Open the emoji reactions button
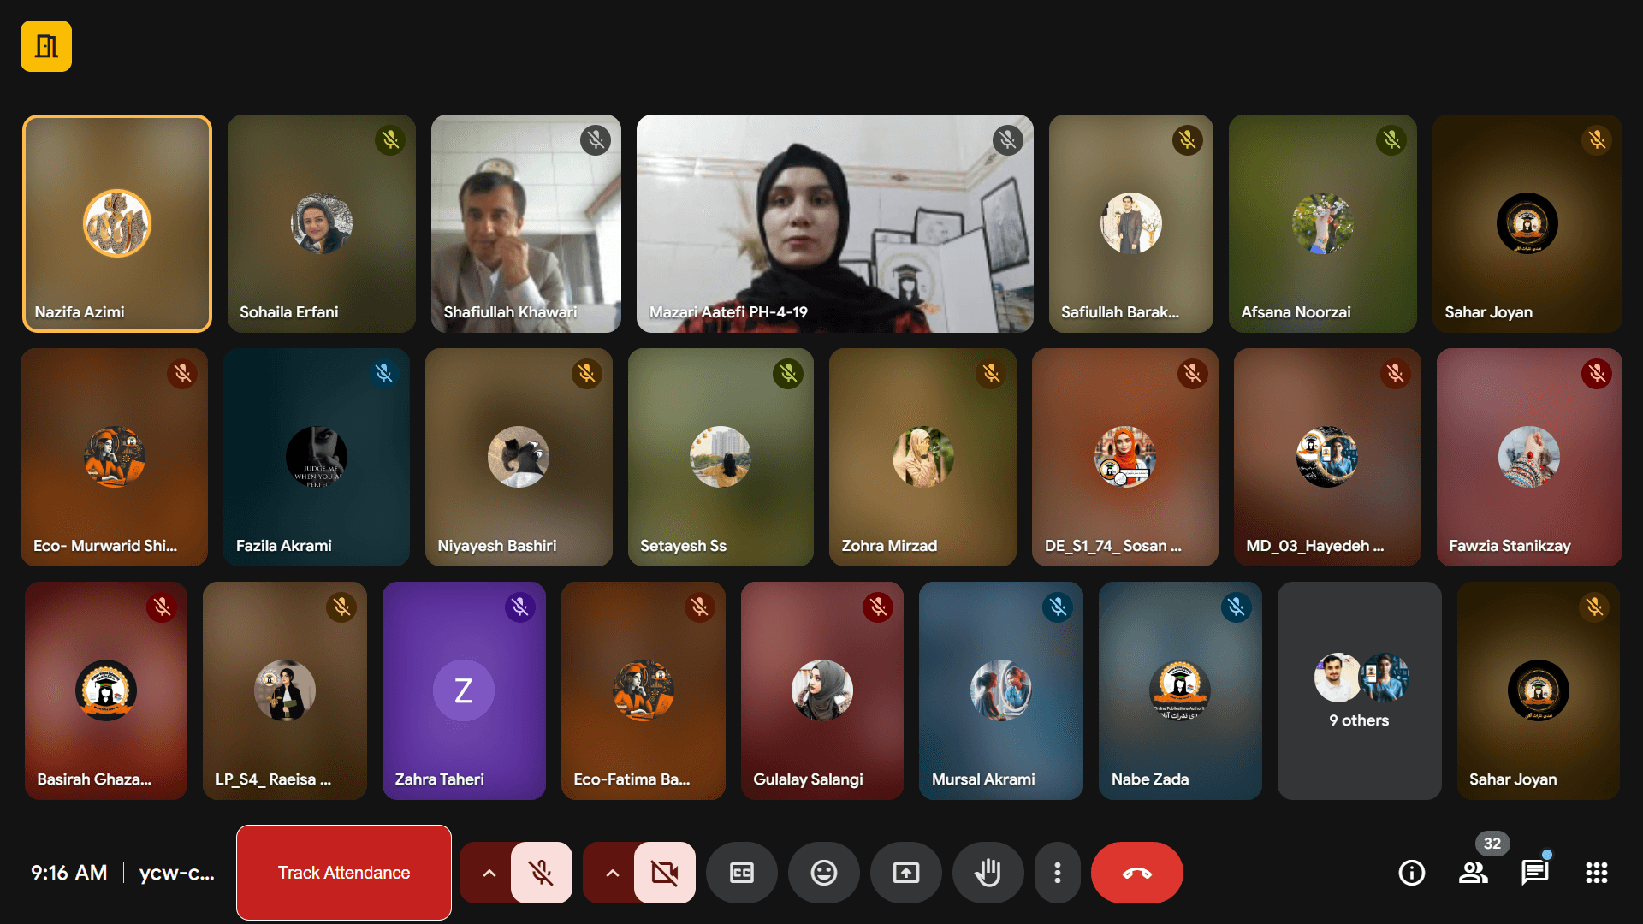 [823, 873]
